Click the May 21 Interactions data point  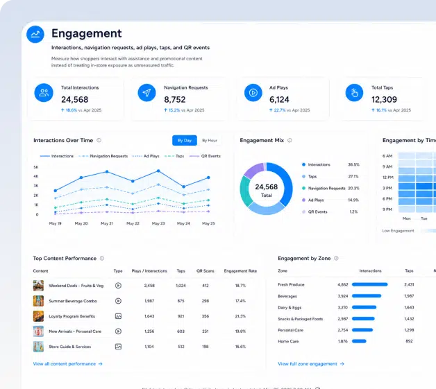[107, 172]
